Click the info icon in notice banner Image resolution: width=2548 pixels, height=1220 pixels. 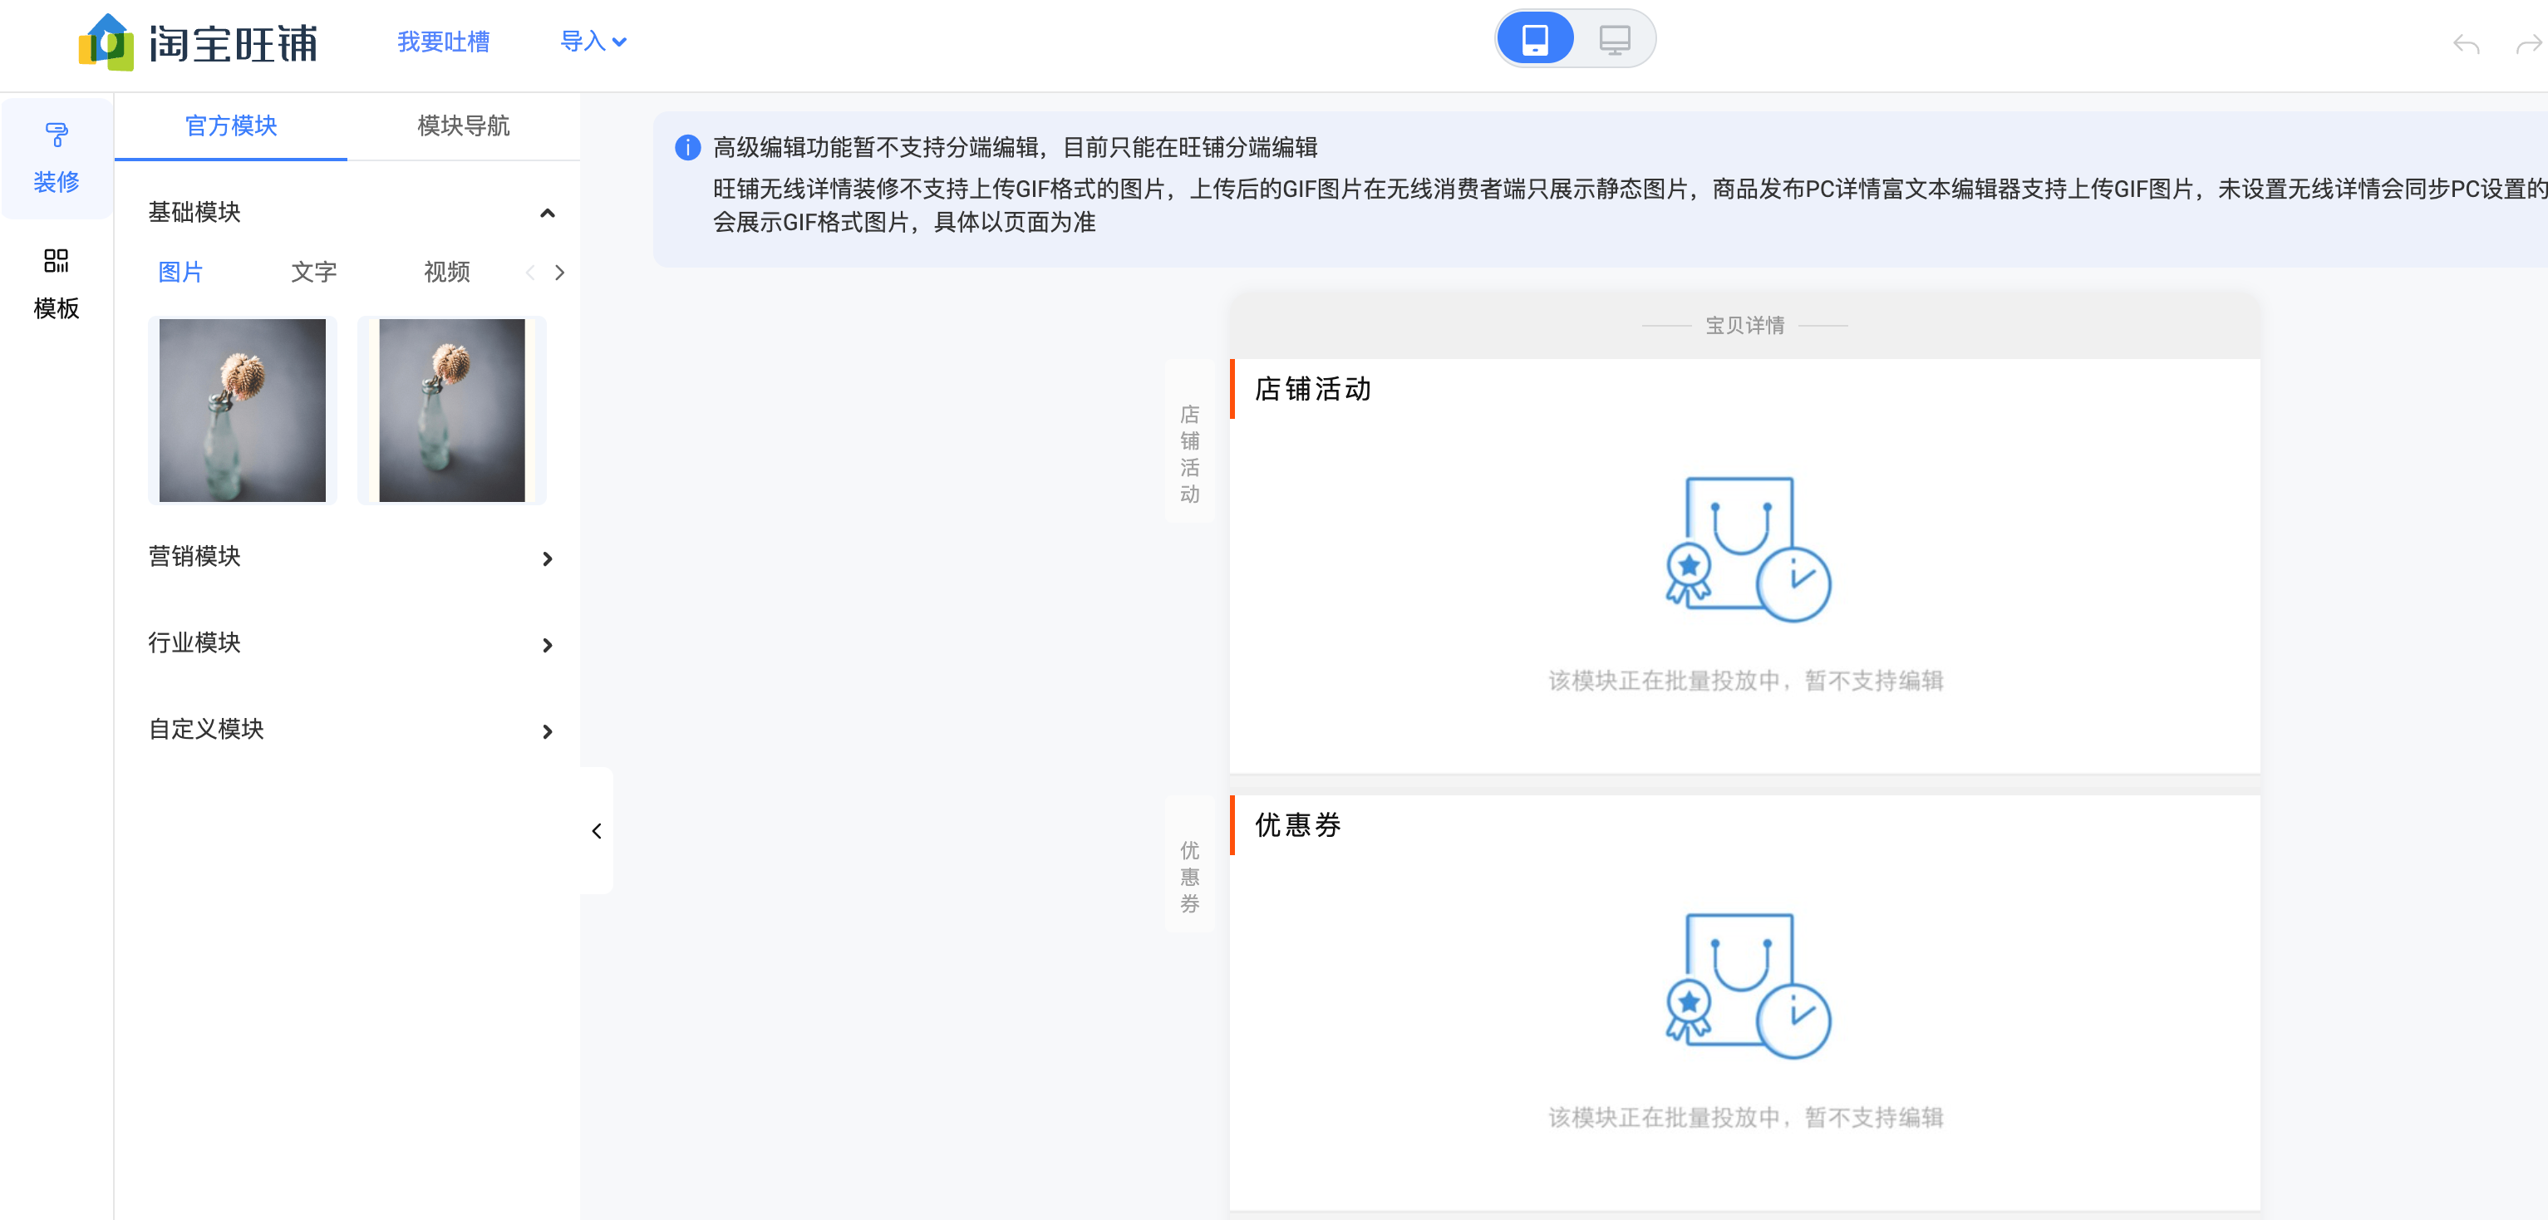pyautogui.click(x=687, y=147)
